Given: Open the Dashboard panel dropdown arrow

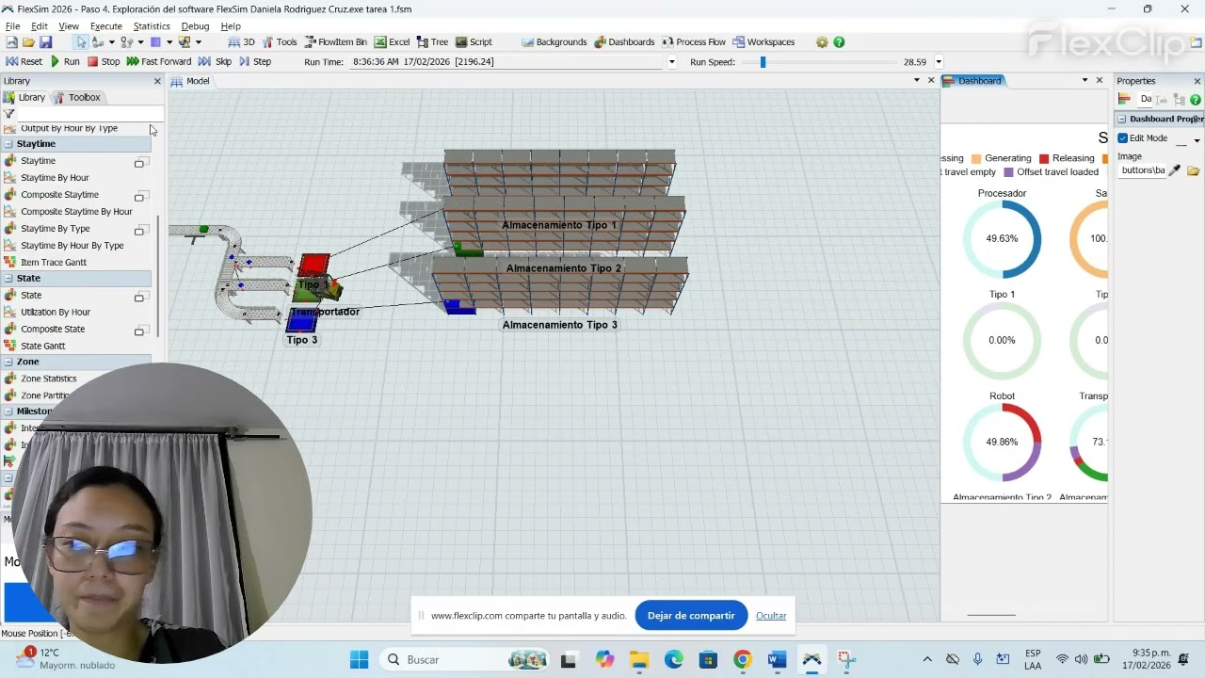Looking at the screenshot, I should click(1084, 81).
